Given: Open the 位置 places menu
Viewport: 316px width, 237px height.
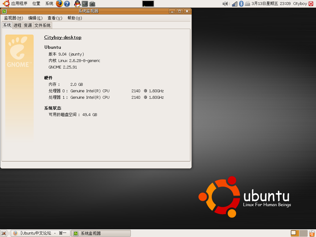Looking at the screenshot, I should pyautogui.click(x=36, y=3).
